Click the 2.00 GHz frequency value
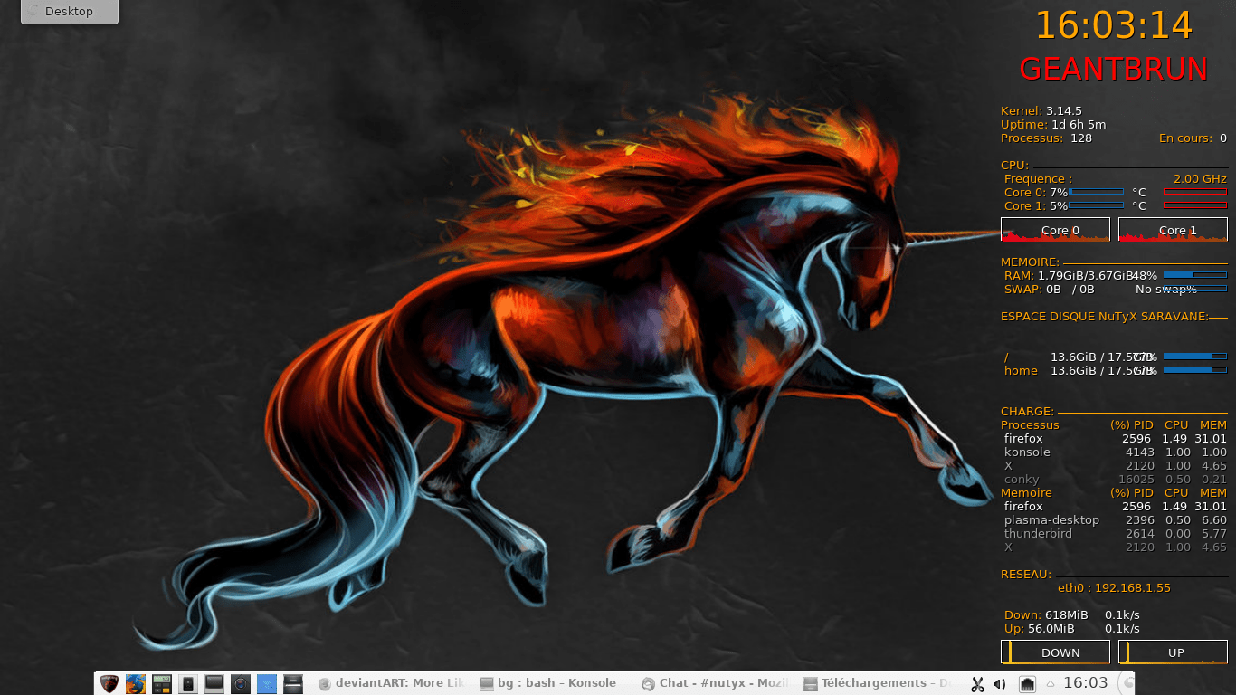This screenshot has width=1236, height=695. pyautogui.click(x=1200, y=178)
